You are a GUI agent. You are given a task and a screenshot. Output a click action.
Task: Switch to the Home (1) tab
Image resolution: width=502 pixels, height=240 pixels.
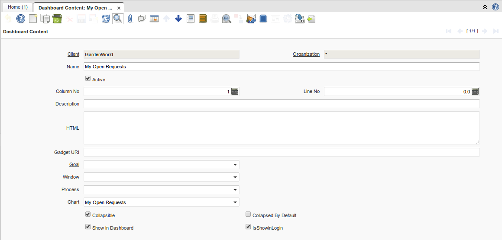point(18,7)
